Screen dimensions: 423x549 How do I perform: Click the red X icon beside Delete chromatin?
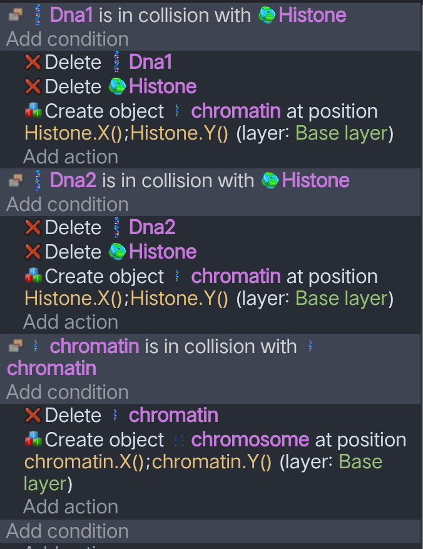coord(33,415)
